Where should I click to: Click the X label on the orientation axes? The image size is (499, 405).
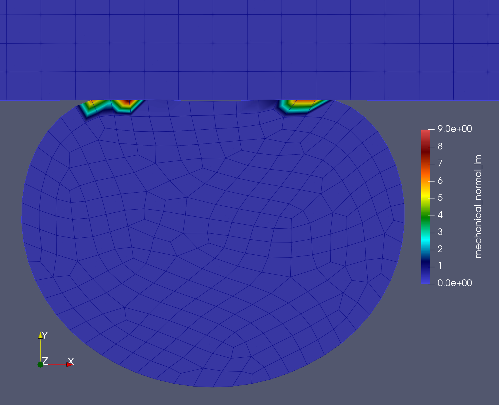(70, 362)
